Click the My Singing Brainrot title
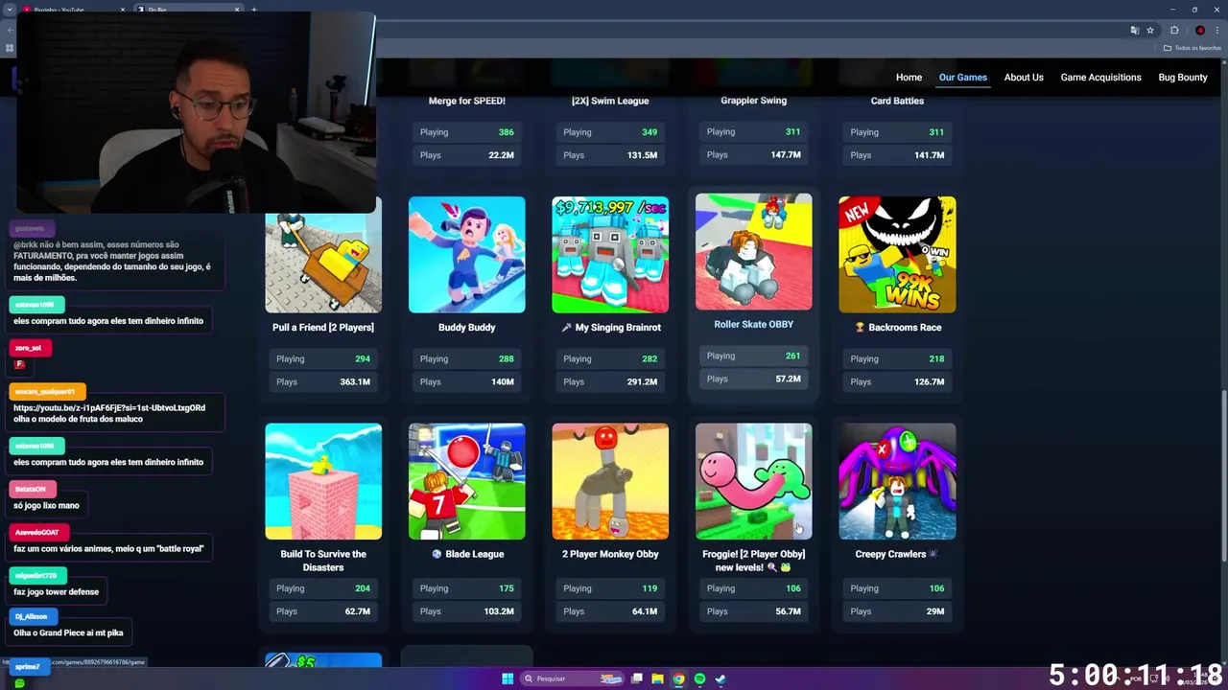 tap(610, 328)
